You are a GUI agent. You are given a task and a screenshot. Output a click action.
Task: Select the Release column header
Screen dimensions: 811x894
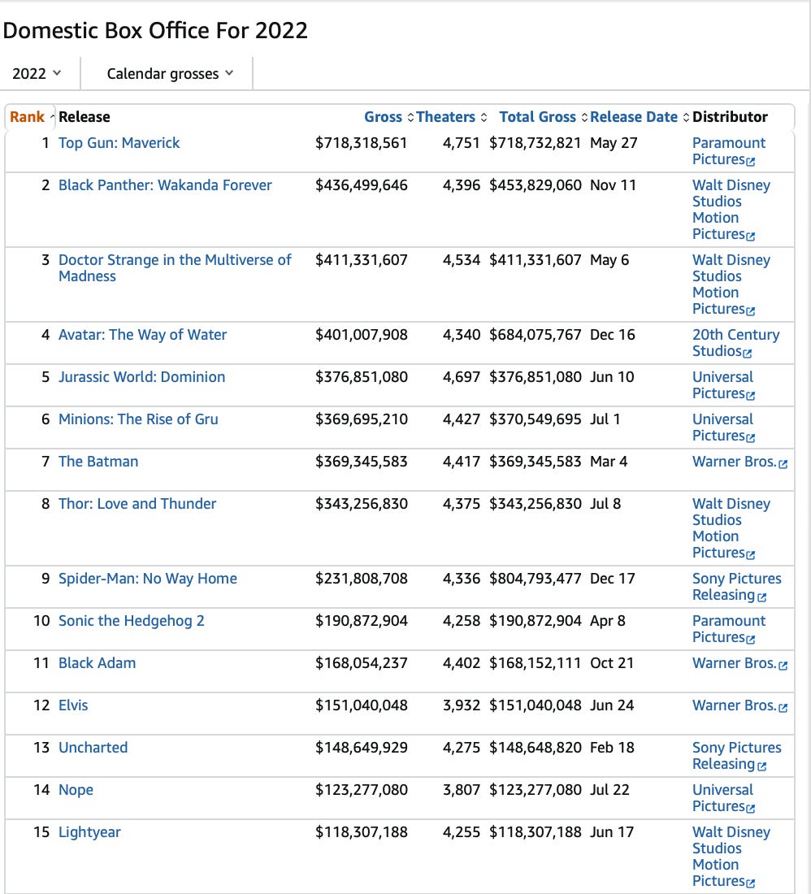pos(85,117)
